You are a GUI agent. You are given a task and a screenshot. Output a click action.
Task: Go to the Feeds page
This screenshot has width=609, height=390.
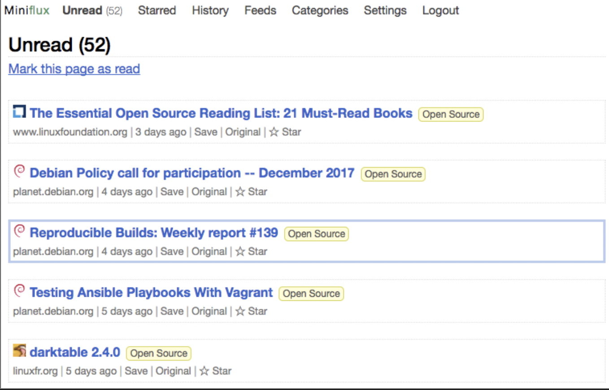click(260, 10)
